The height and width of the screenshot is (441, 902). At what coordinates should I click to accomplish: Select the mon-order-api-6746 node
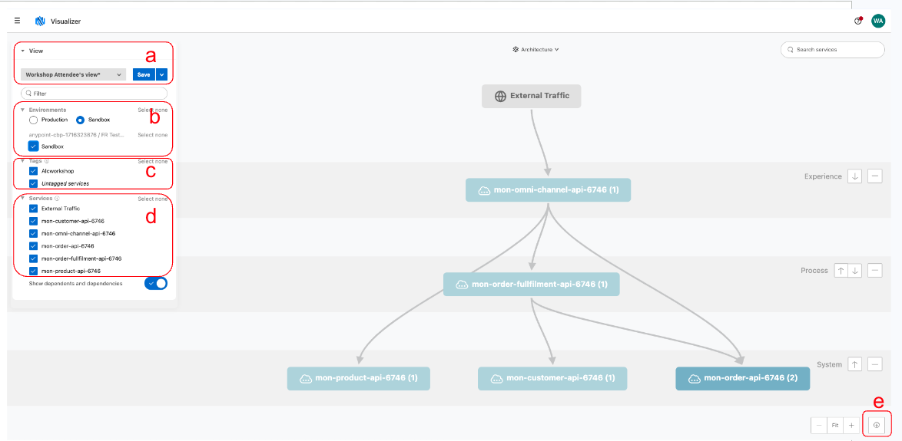point(742,378)
